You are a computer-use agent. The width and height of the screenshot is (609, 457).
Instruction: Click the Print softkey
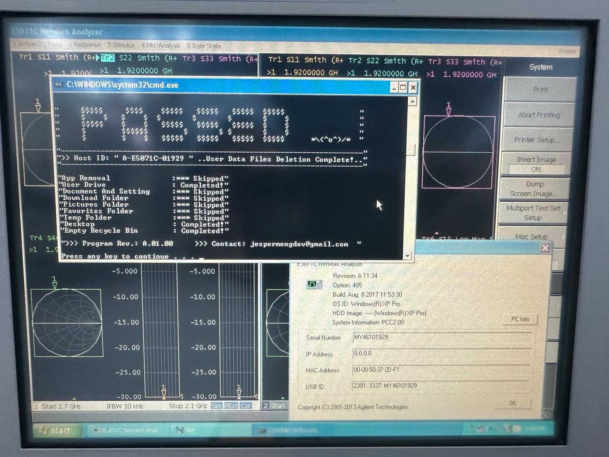pyautogui.click(x=540, y=89)
